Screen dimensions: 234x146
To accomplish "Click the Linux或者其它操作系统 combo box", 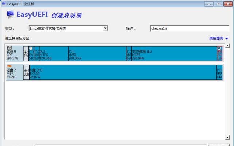I will 68,28.
